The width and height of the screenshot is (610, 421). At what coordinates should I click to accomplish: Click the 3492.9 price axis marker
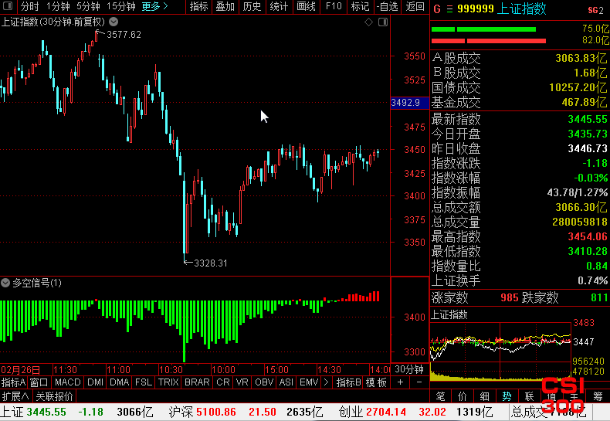tap(409, 103)
